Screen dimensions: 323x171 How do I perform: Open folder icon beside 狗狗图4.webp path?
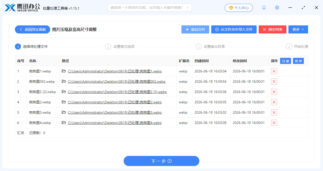(x=64, y=123)
